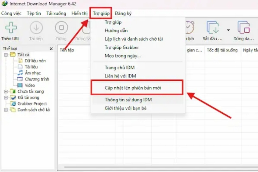Viewport: 258px width, 172px height.
Task: Select Dữ liệu nén category label
Action: coord(35,61)
